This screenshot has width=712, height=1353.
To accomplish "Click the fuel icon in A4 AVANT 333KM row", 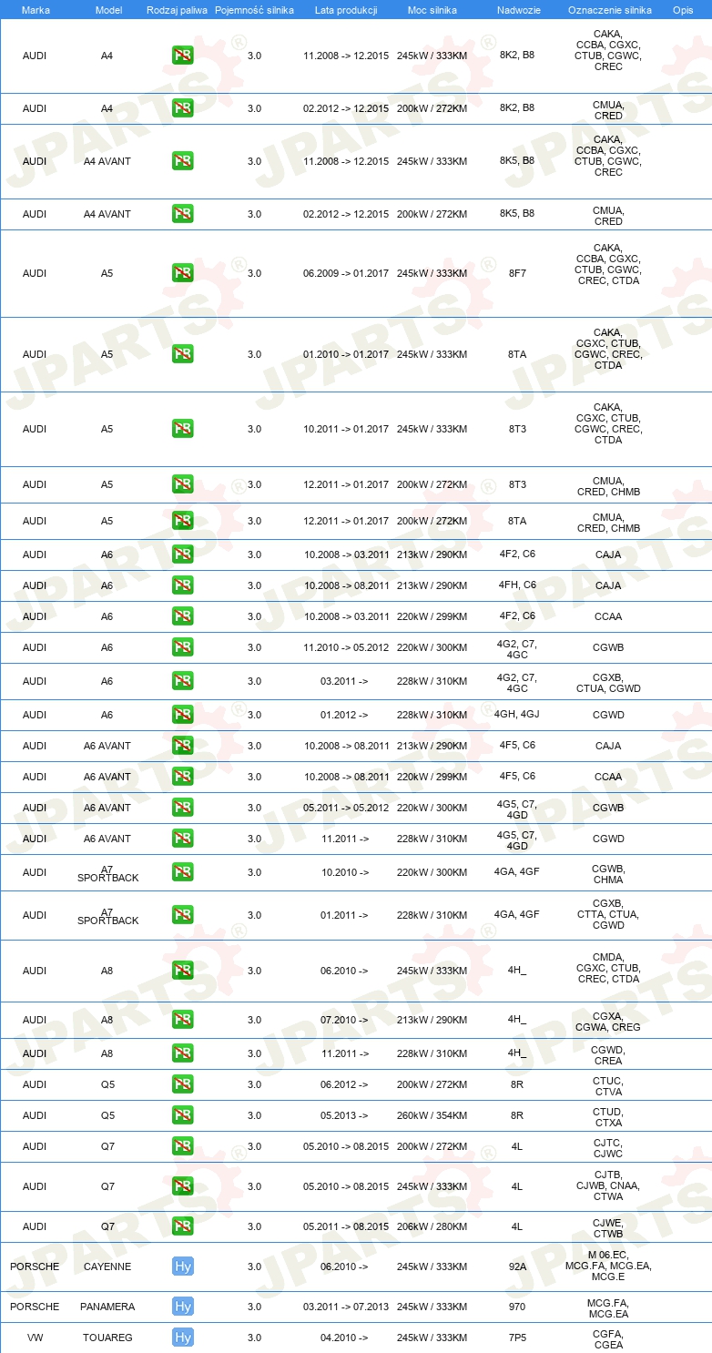I will pyautogui.click(x=183, y=161).
